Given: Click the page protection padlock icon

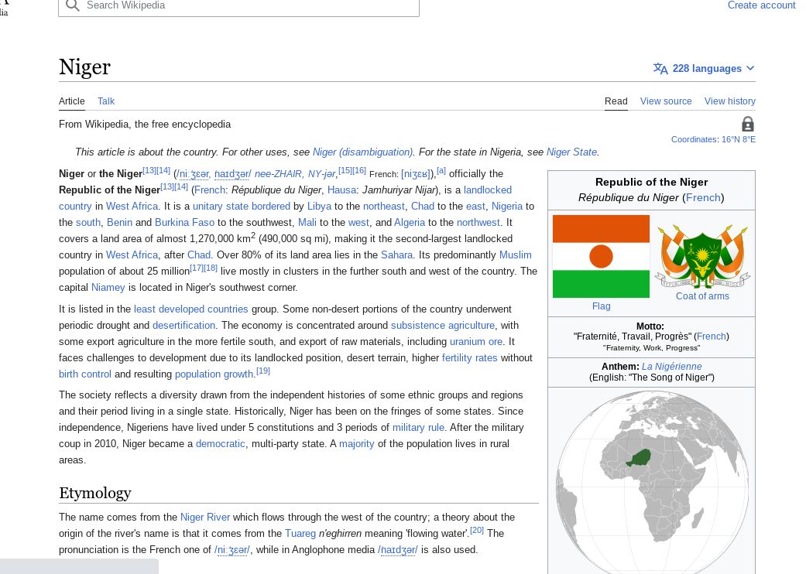Looking at the screenshot, I should [x=747, y=125].
